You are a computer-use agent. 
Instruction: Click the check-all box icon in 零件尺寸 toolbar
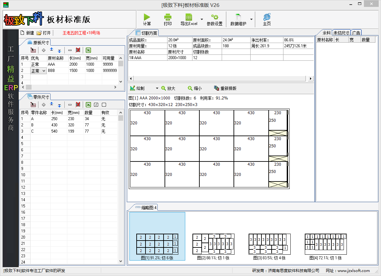click(x=96, y=105)
